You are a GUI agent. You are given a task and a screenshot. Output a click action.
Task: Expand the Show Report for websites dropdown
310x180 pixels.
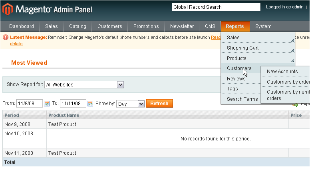click(120, 84)
